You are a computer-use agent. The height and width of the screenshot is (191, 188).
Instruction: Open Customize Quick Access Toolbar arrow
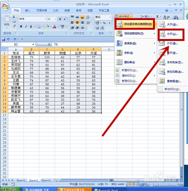click(22, 39)
